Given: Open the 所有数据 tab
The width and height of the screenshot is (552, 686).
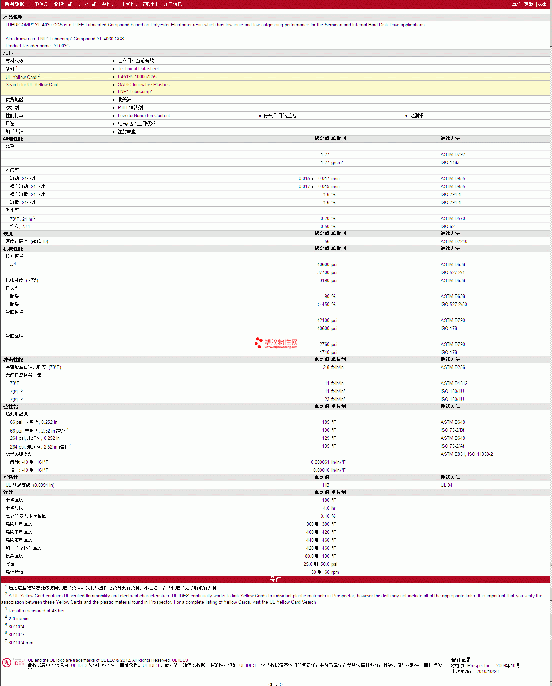Looking at the screenshot, I should pyautogui.click(x=14, y=4).
